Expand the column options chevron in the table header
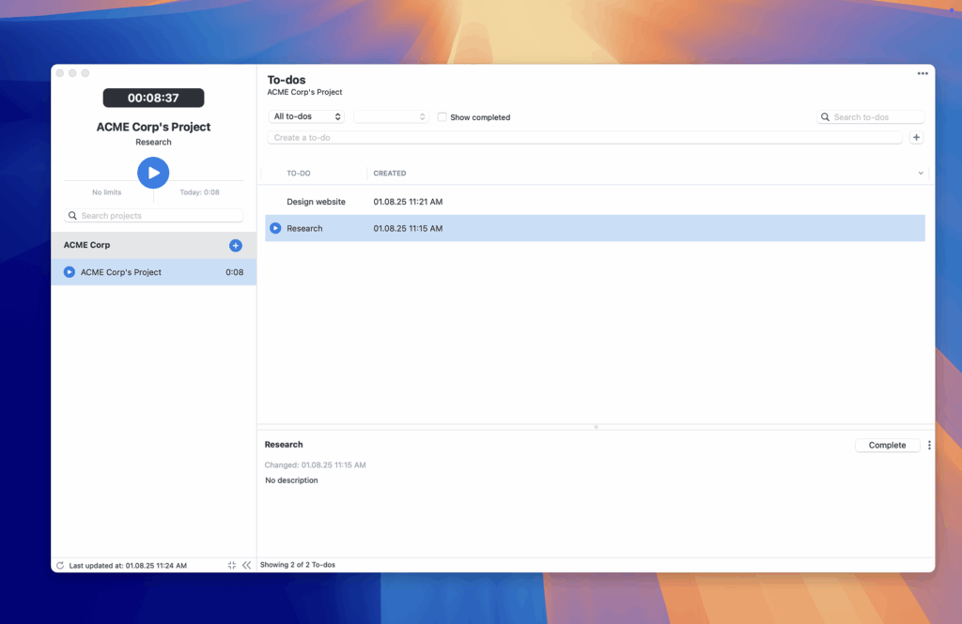Viewport: 962px width, 624px height. (921, 174)
